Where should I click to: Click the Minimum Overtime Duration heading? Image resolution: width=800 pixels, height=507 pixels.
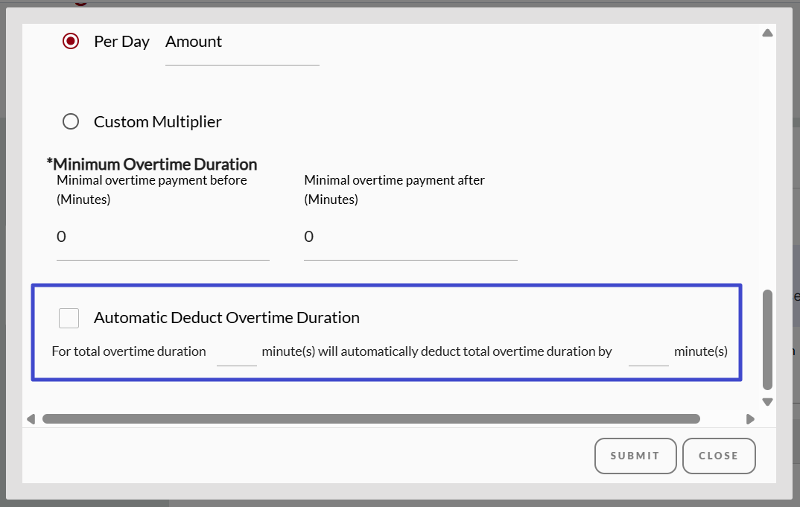(153, 165)
